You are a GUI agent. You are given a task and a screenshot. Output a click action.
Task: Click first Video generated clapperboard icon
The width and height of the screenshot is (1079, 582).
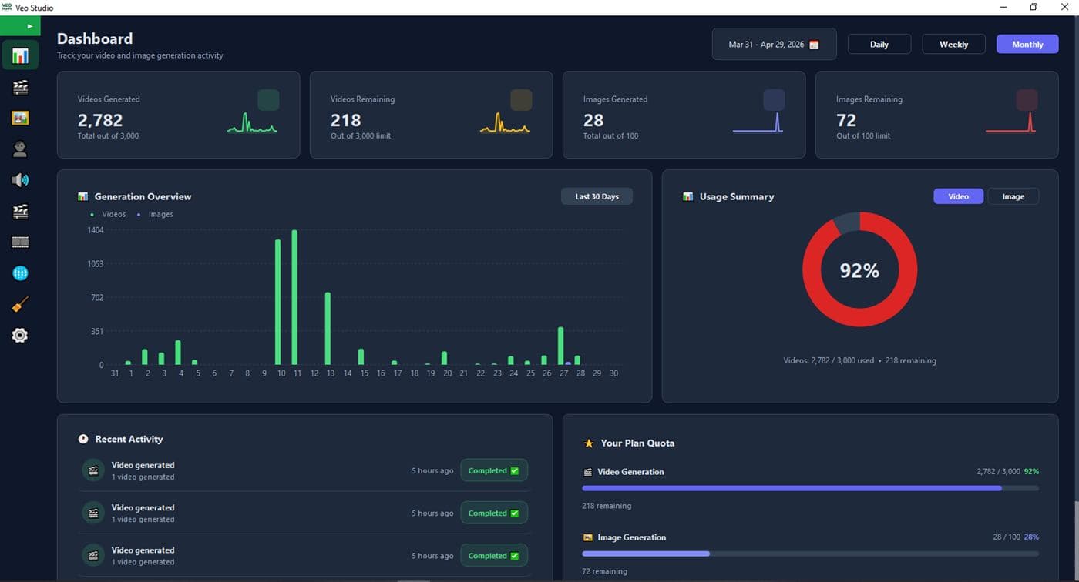[x=93, y=470]
